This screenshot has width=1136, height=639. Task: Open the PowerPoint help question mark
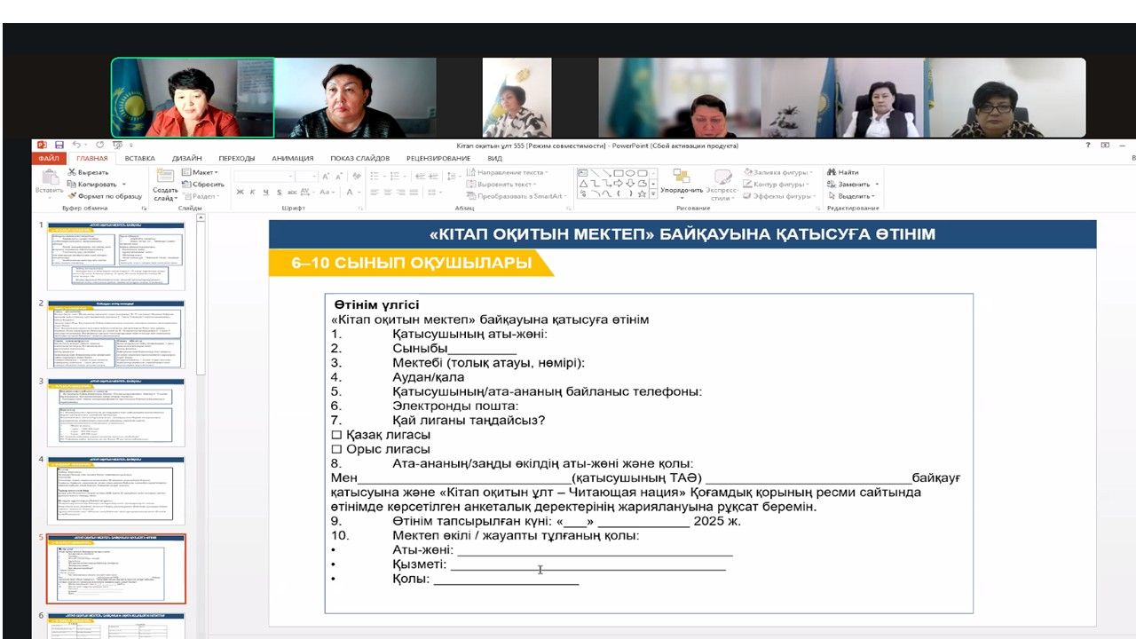1088,146
